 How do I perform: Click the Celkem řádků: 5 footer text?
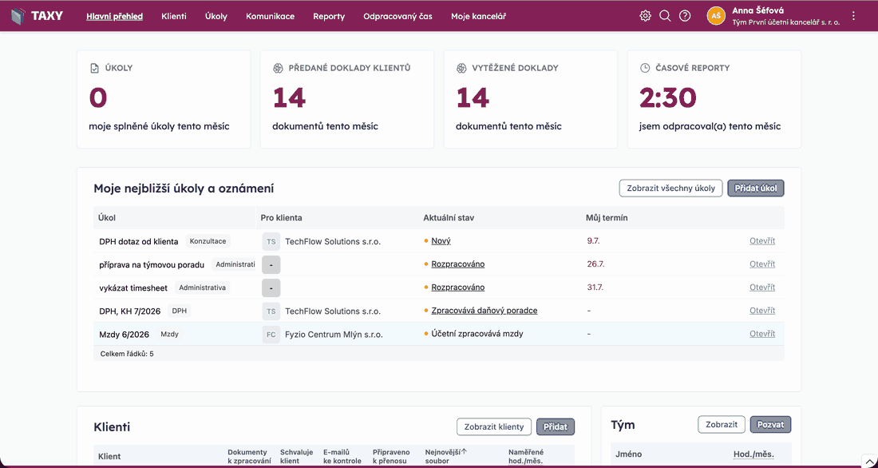(127, 354)
